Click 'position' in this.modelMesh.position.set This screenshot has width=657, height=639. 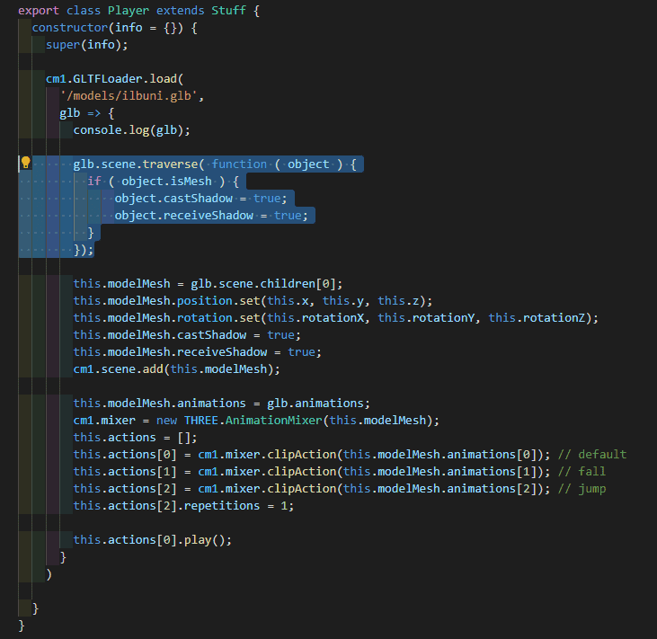click(205, 301)
